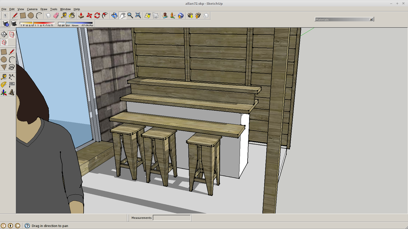
Task: Choose the Polygon drawing tool
Action: coord(4,67)
